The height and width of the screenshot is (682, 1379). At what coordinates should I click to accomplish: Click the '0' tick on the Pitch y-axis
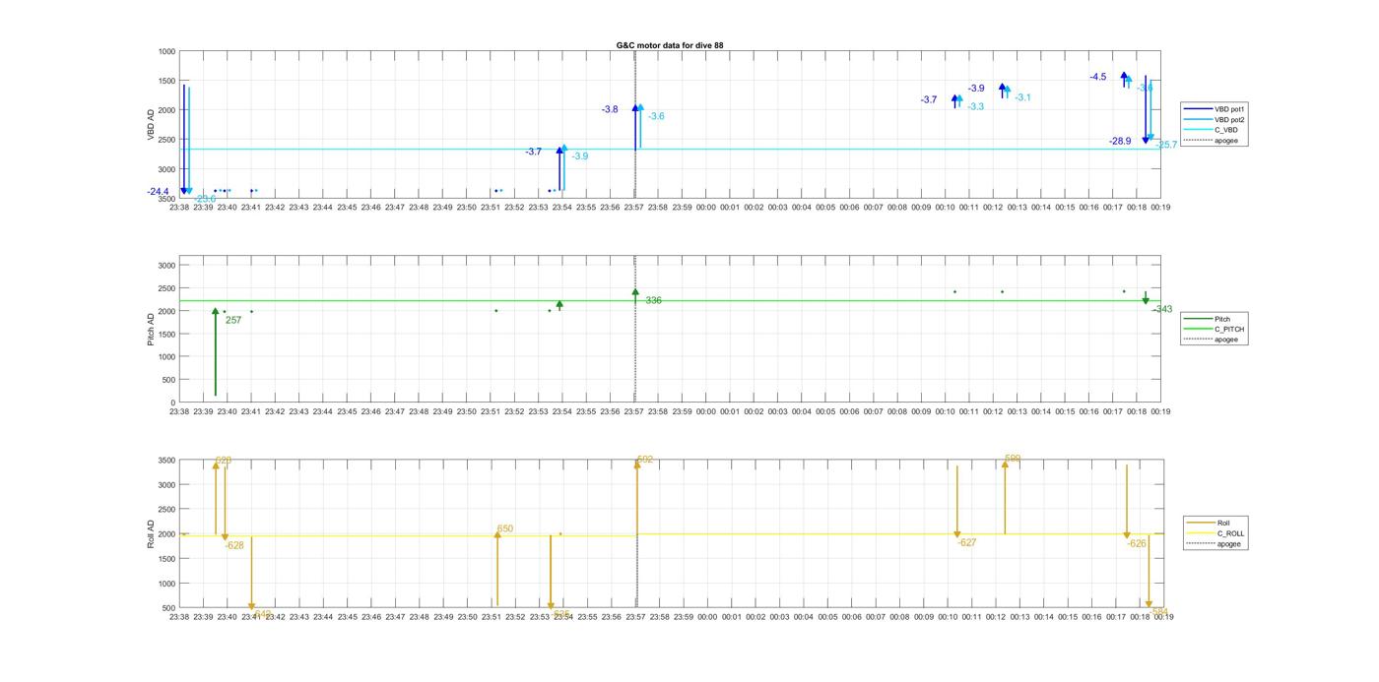pyautogui.click(x=173, y=403)
